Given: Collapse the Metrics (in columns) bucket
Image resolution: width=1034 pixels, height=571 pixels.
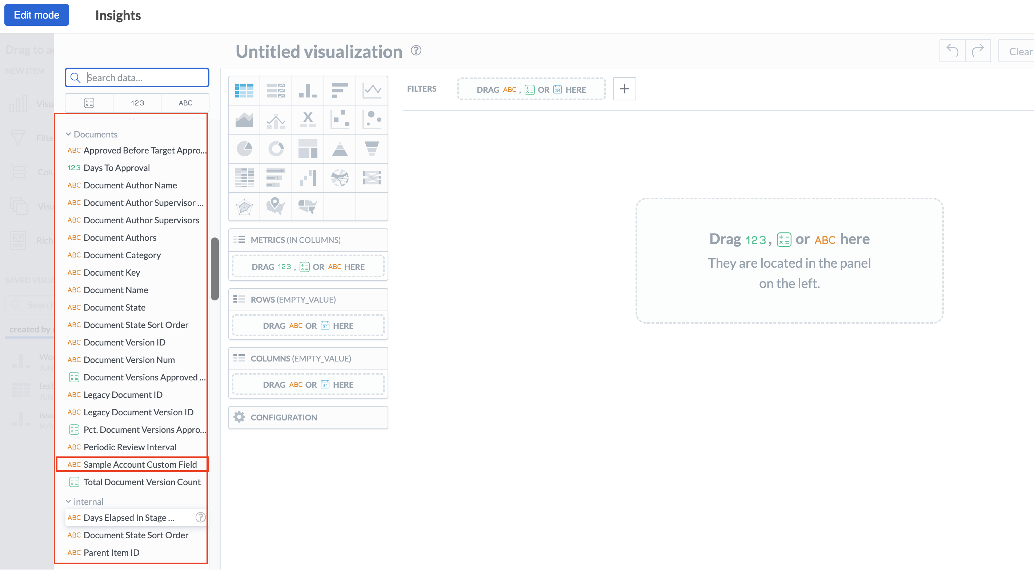Looking at the screenshot, I should point(308,240).
